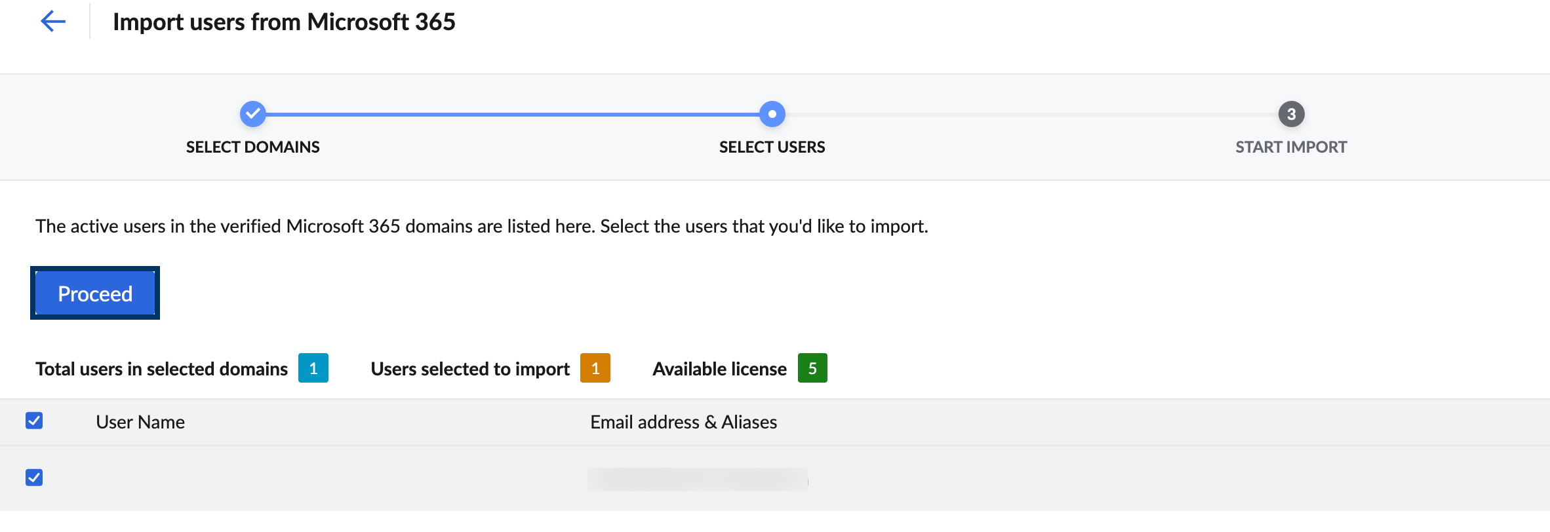Click the Proceed button
Image resolution: width=1550 pixels, height=532 pixels.
pos(95,293)
